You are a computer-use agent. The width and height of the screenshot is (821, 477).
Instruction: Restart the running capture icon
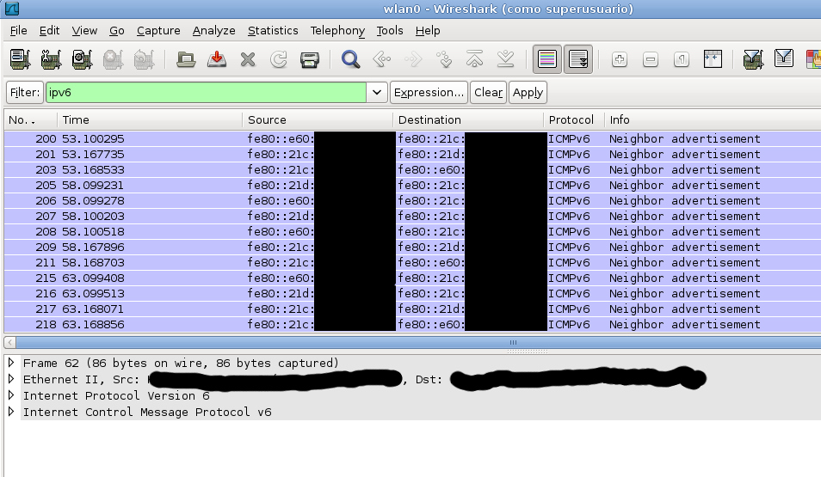144,59
